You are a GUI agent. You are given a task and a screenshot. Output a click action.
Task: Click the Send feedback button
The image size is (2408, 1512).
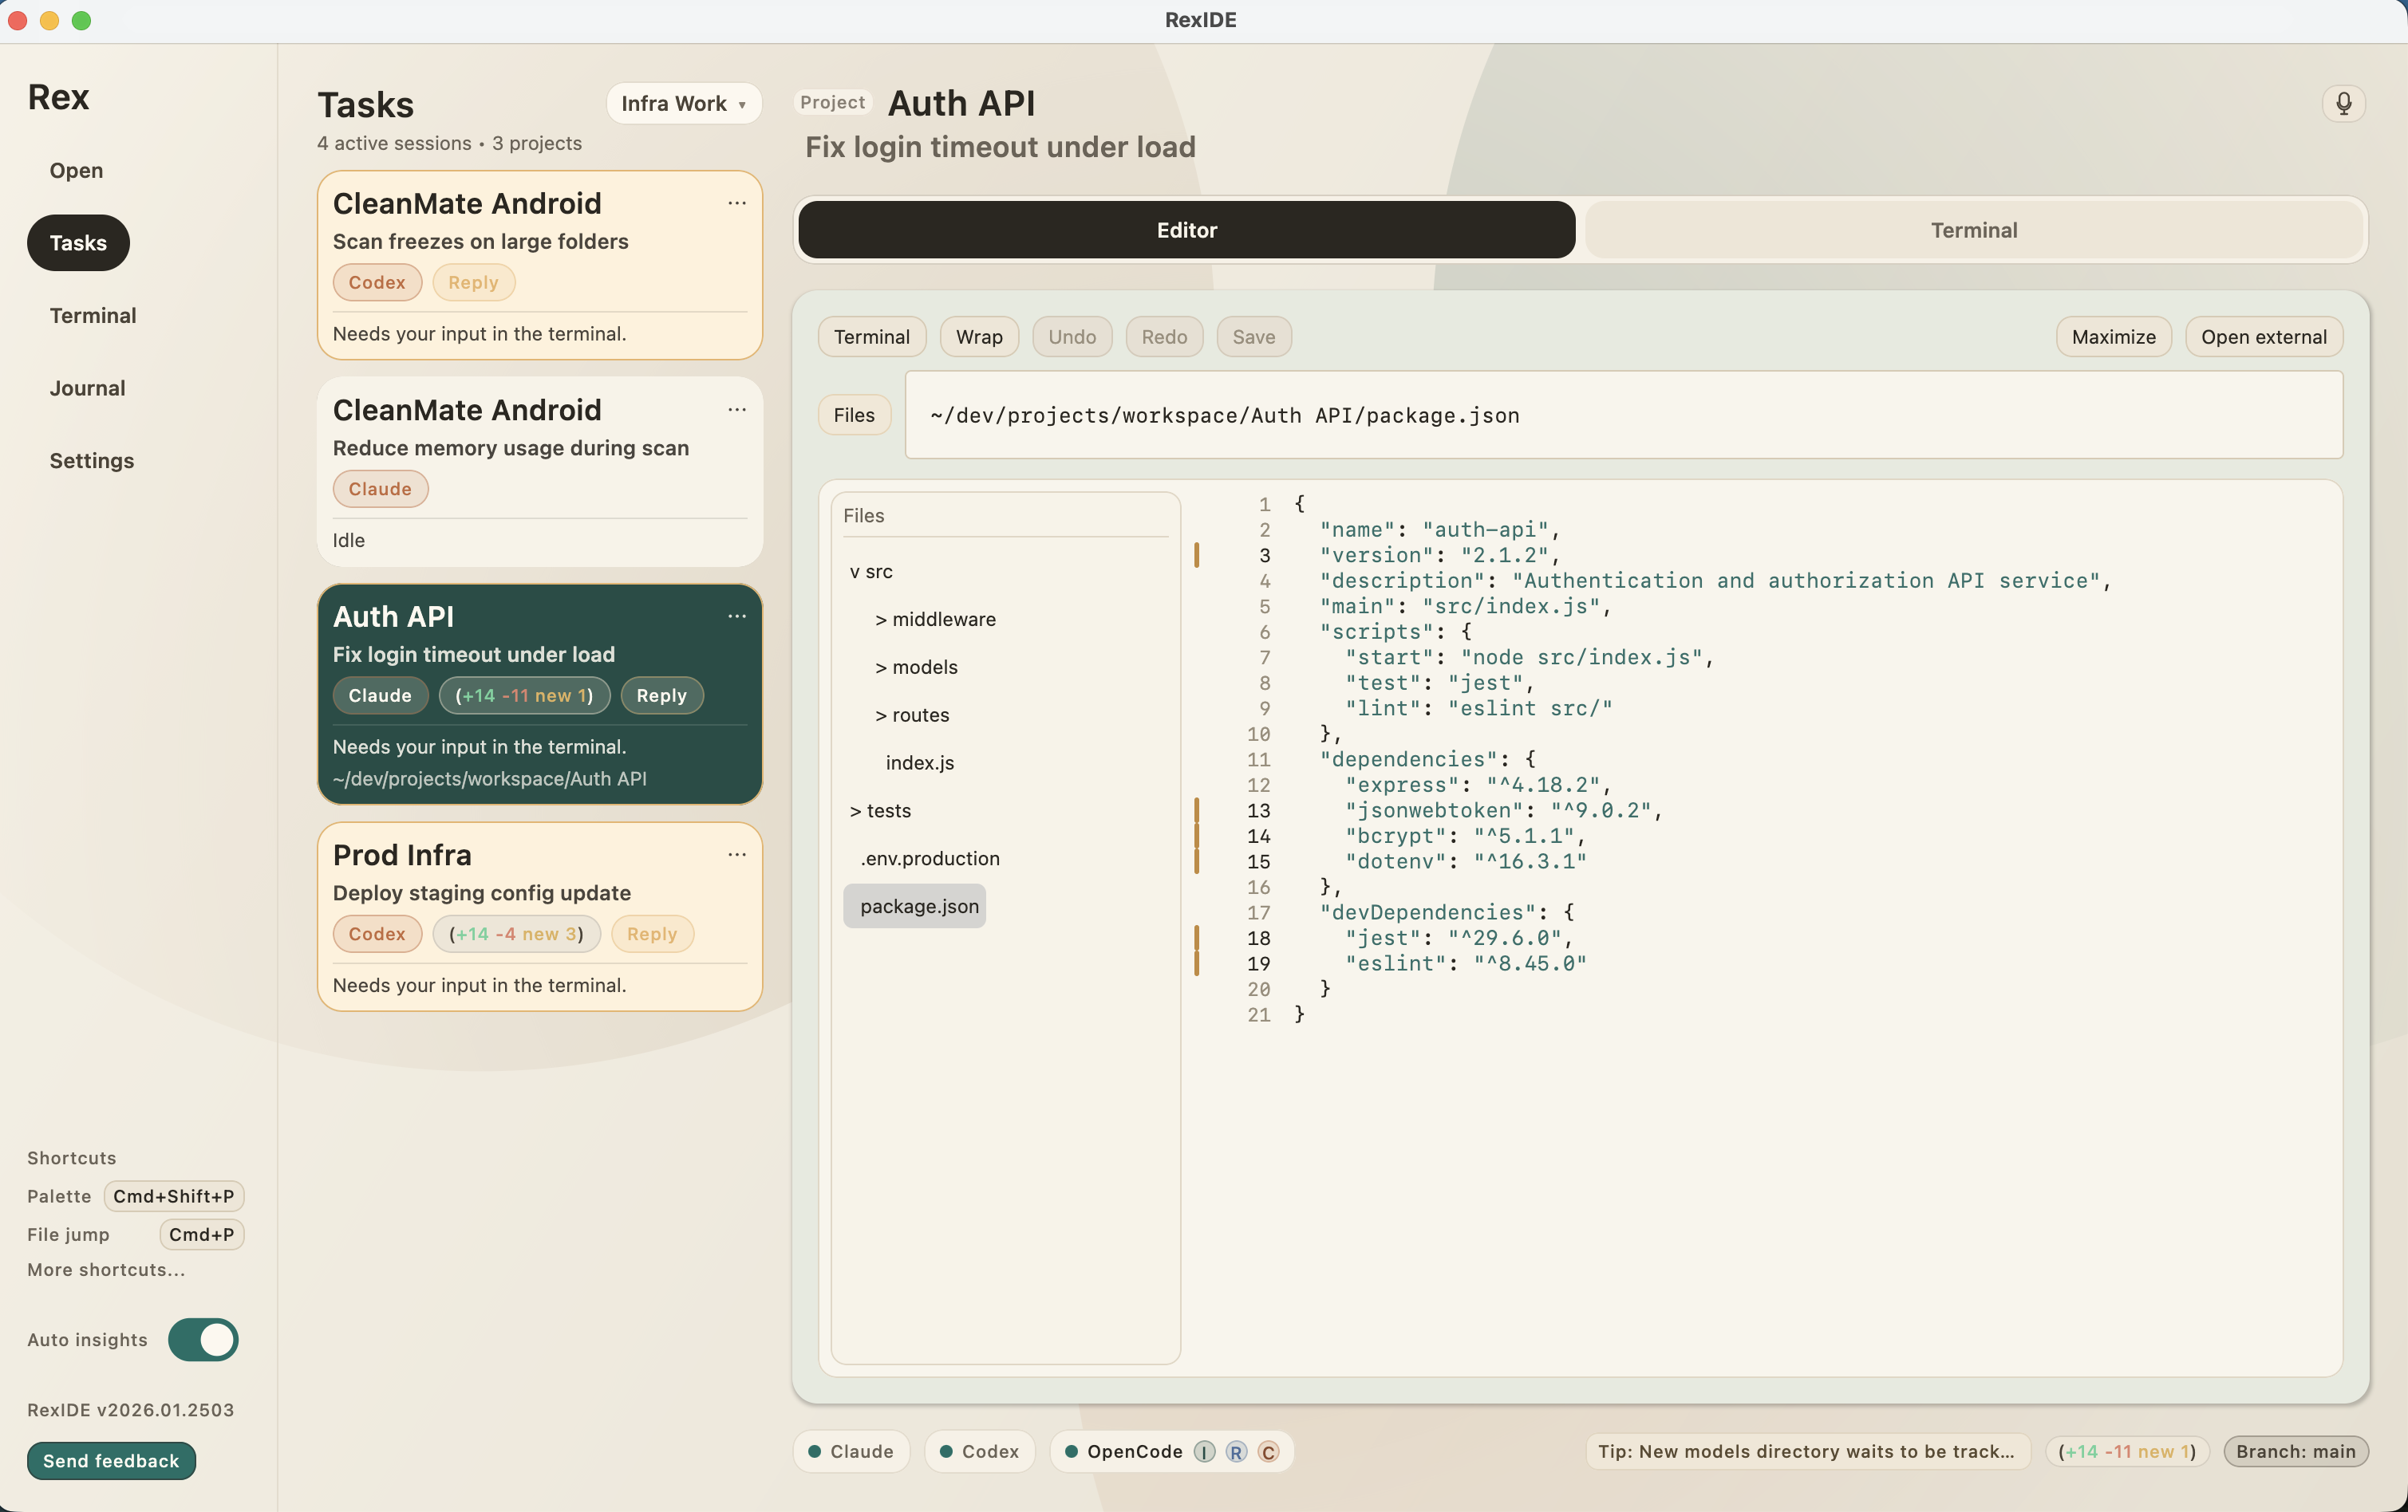110,1460
